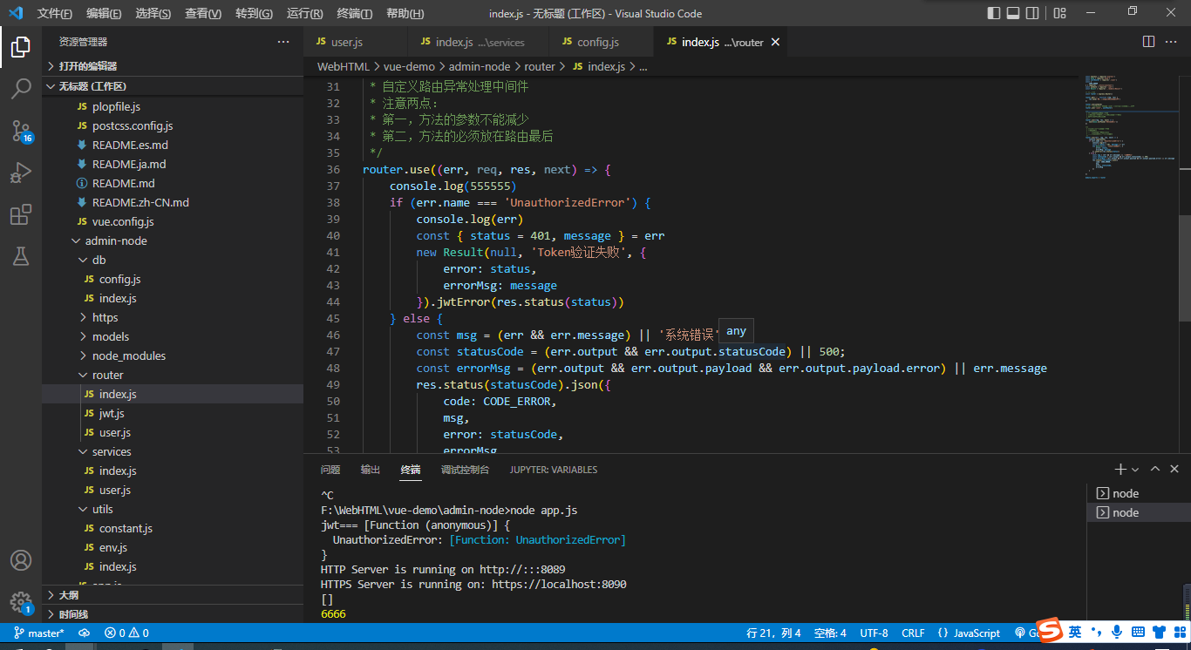Expand the https folder
1191x650 pixels.
(173, 317)
